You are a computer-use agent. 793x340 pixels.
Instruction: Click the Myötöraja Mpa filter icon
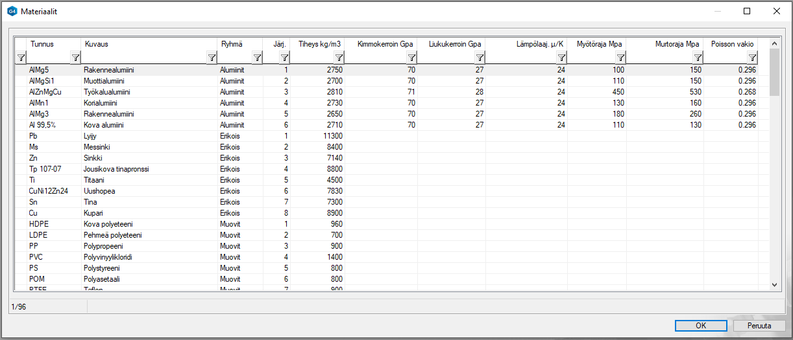pyautogui.click(x=620, y=58)
